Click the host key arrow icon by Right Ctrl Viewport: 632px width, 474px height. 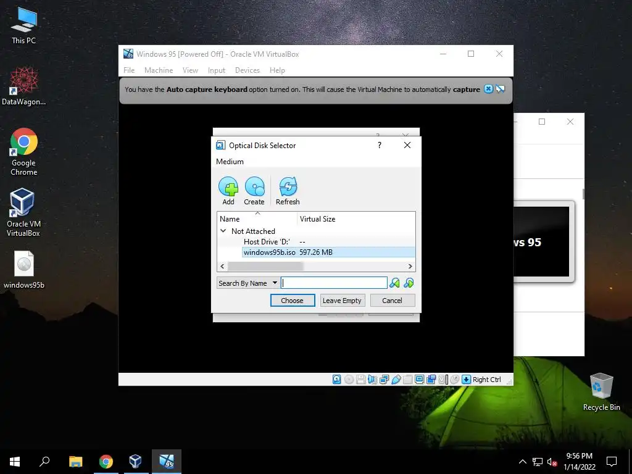(466, 380)
